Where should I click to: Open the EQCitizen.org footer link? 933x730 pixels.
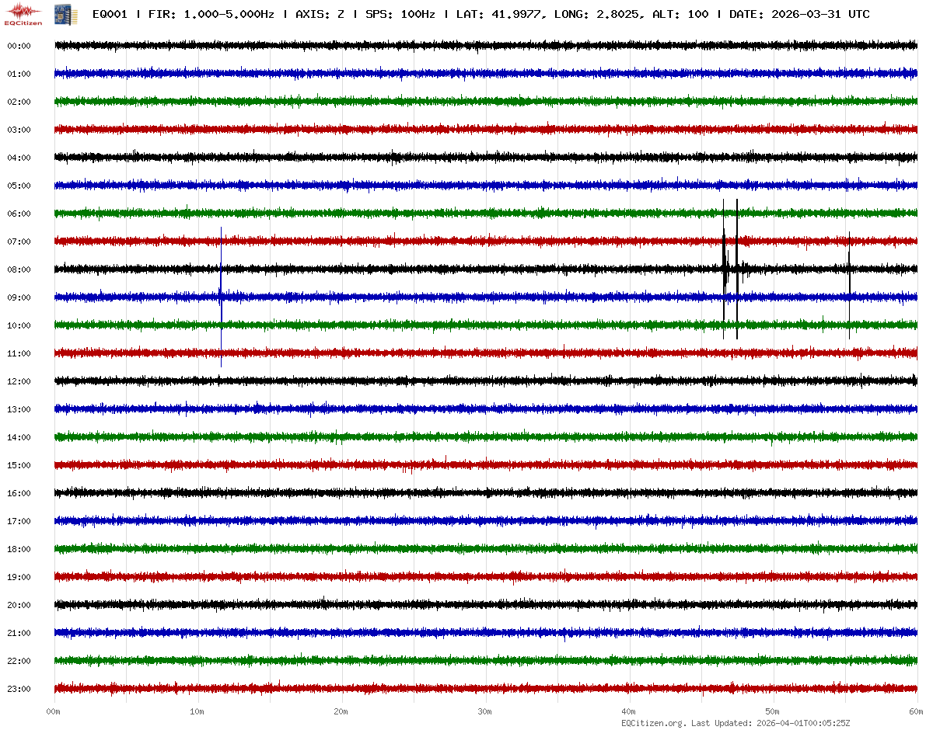click(x=652, y=723)
